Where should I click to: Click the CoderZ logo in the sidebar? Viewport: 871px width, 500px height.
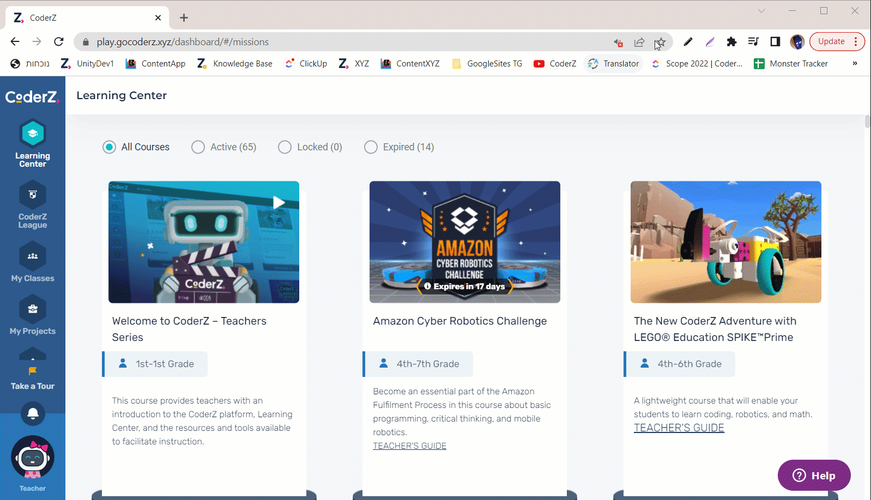click(x=32, y=97)
